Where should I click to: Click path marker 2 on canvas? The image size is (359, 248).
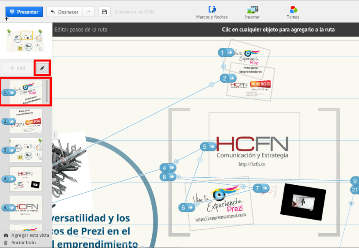click(x=228, y=78)
